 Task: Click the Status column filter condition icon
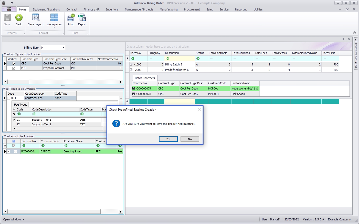click(x=198, y=59)
